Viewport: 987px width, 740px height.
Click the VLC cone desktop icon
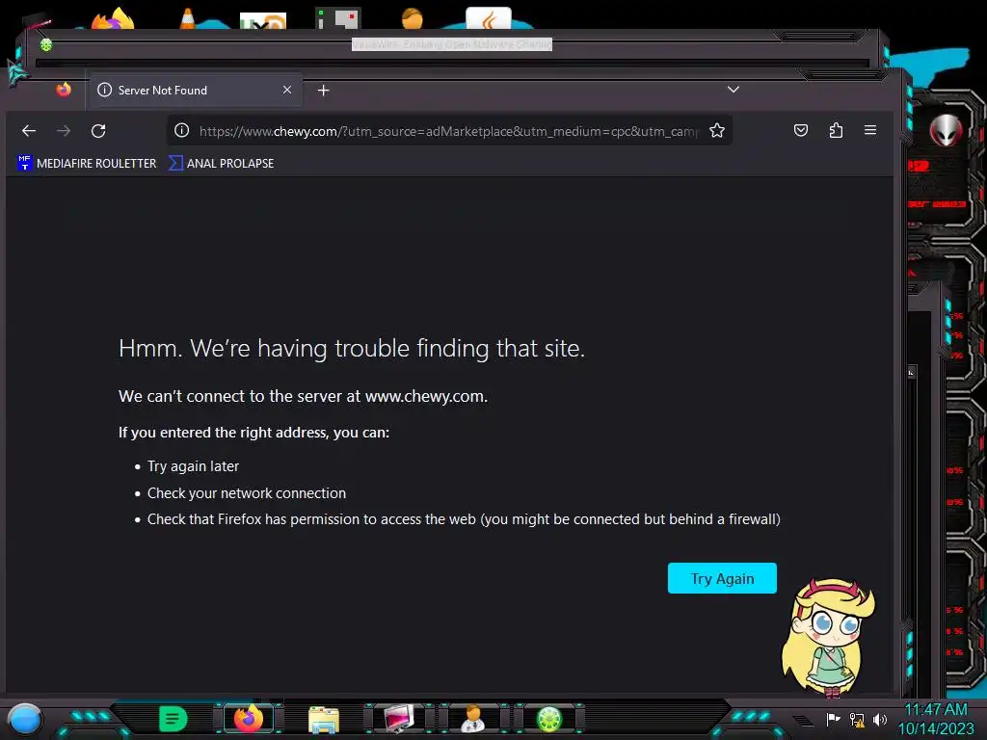pyautogui.click(x=188, y=18)
